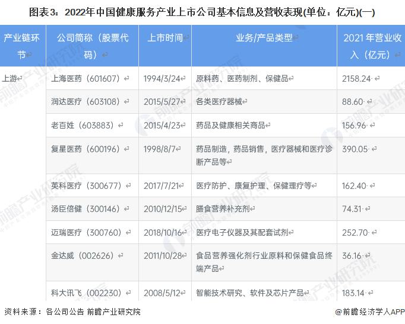The width and height of the screenshot is (405, 324).
Task: Select the 科大讯飞（002230）company cell
Action: point(87,292)
